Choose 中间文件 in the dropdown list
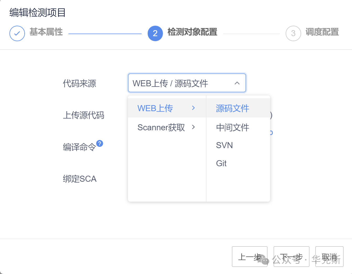Viewport: 352px width, 274px height. [232, 128]
